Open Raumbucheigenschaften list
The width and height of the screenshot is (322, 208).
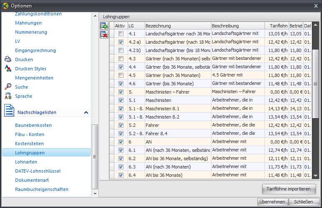click(x=42, y=189)
